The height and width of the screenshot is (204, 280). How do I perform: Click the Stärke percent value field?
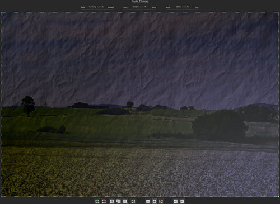(x=184, y=7)
